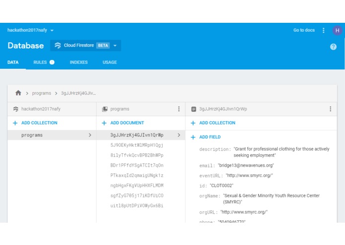Switch to the INDEXES tab
The image size is (345, 245).
78,62
